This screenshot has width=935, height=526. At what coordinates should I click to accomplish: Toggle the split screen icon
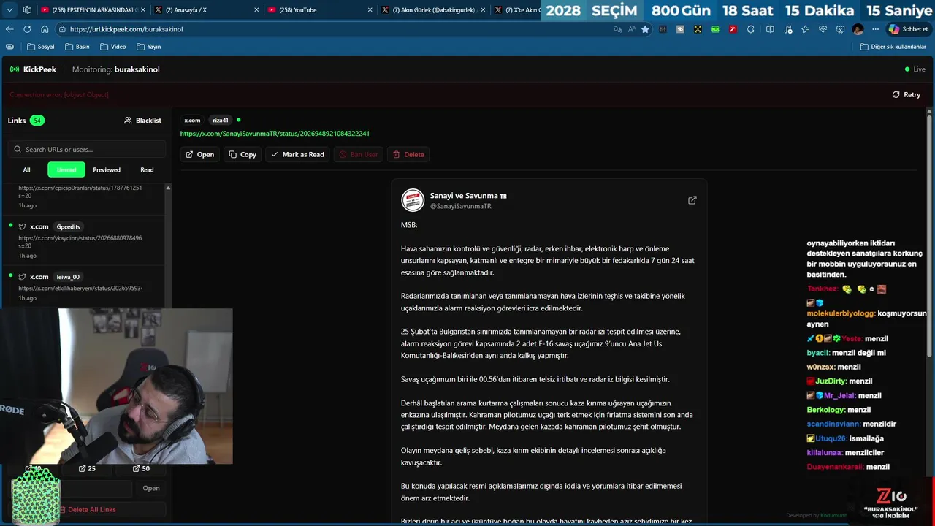[770, 29]
